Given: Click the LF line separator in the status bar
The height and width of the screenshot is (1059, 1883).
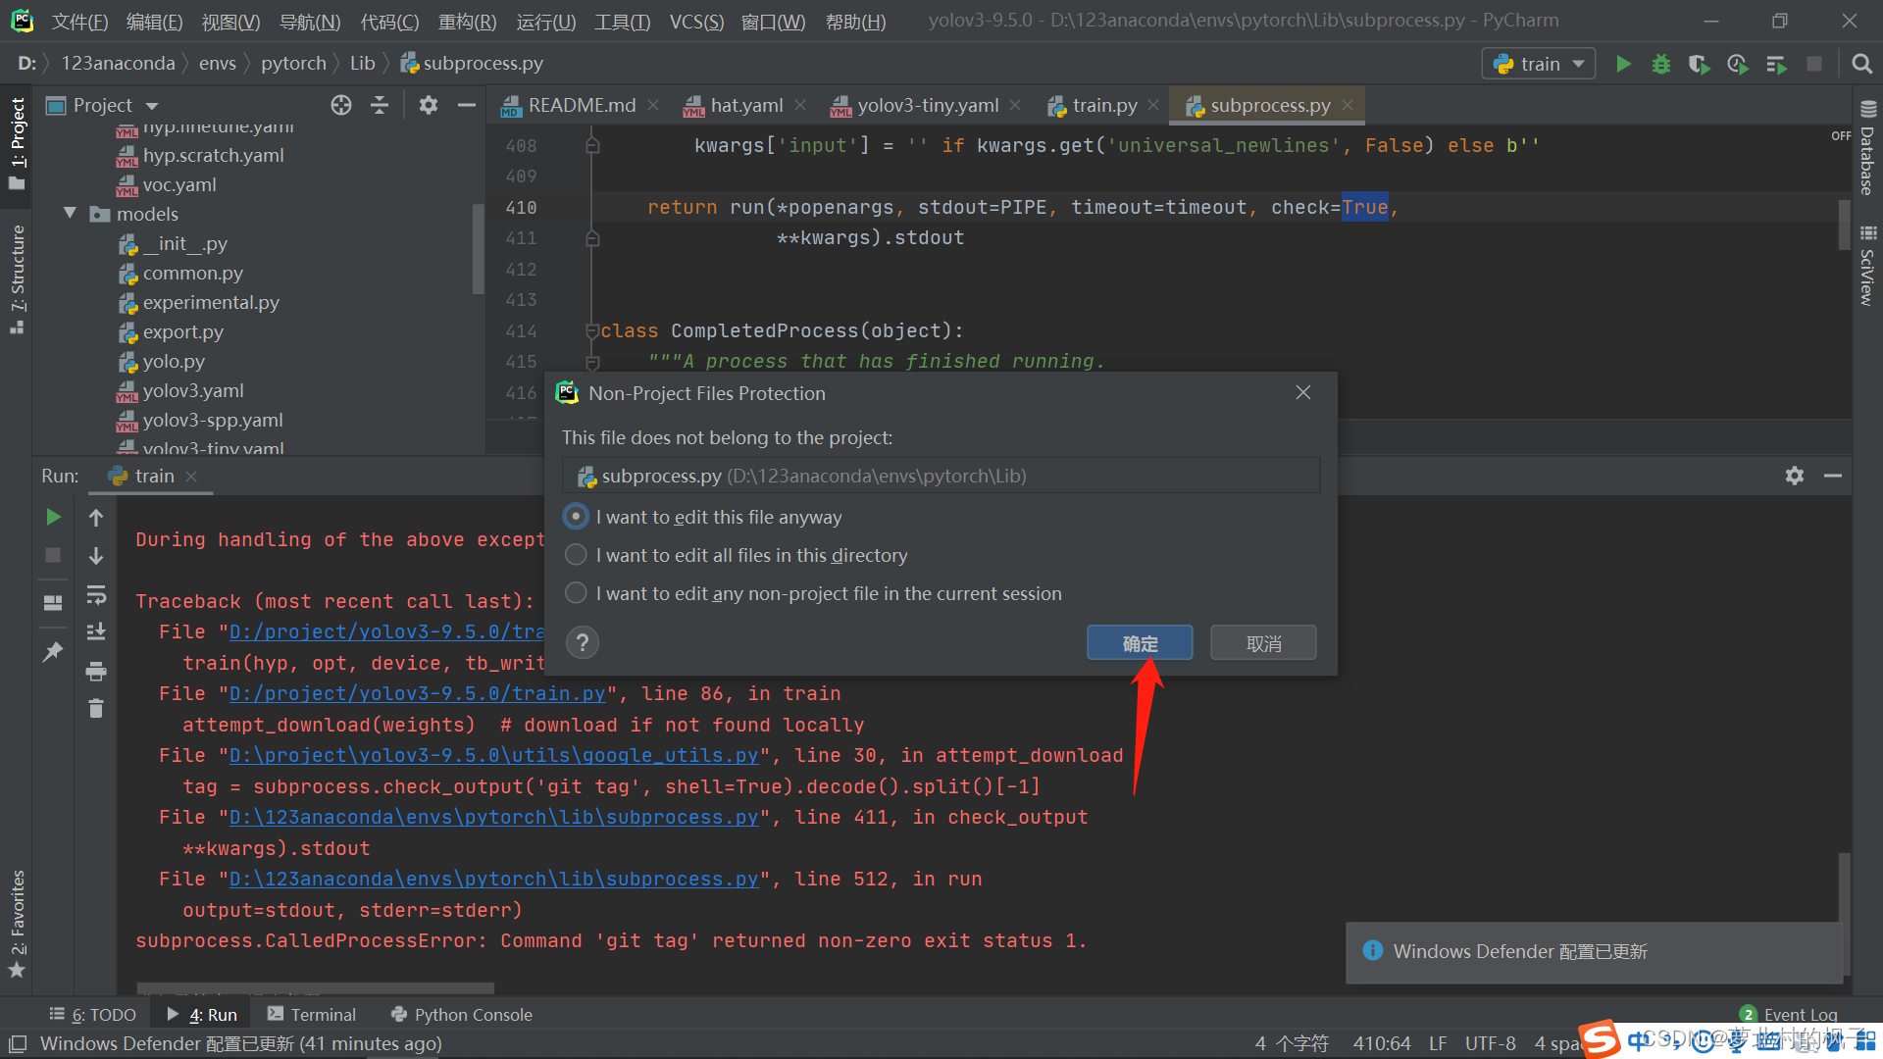Looking at the screenshot, I should coord(1437,1043).
